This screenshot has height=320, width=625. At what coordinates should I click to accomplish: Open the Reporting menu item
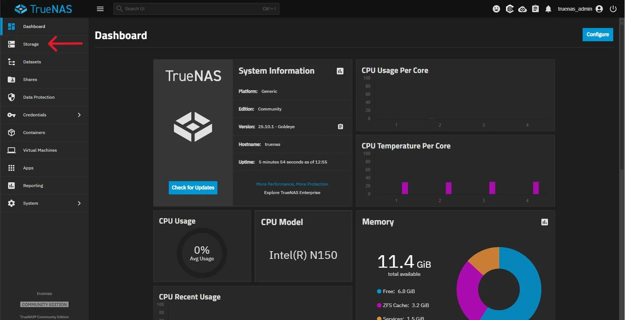[45, 186]
